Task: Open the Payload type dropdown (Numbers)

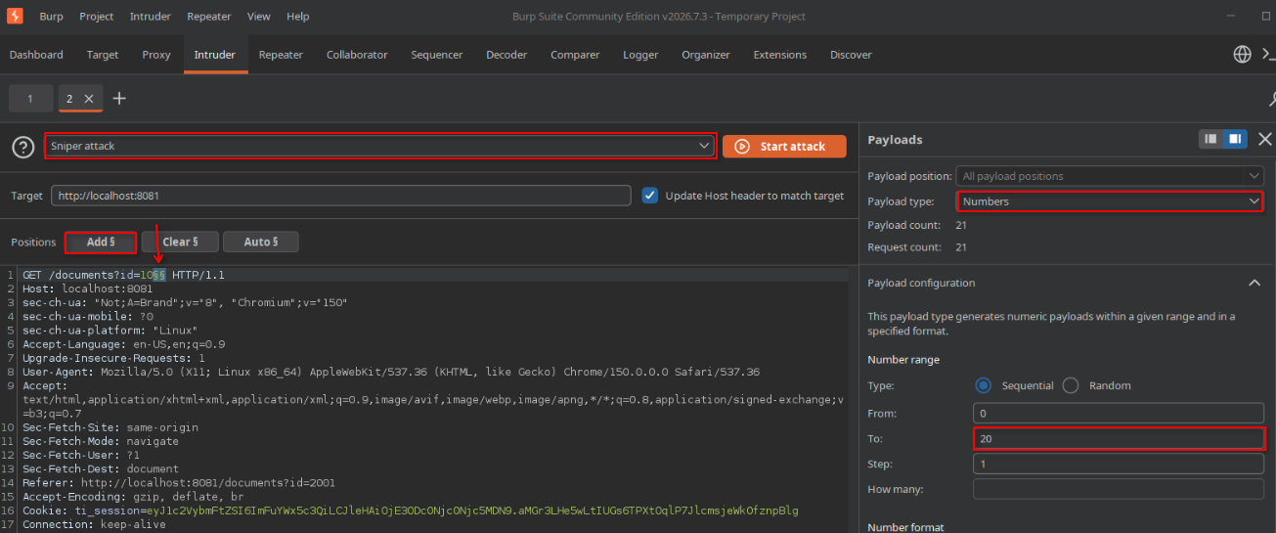Action: coord(1110,201)
